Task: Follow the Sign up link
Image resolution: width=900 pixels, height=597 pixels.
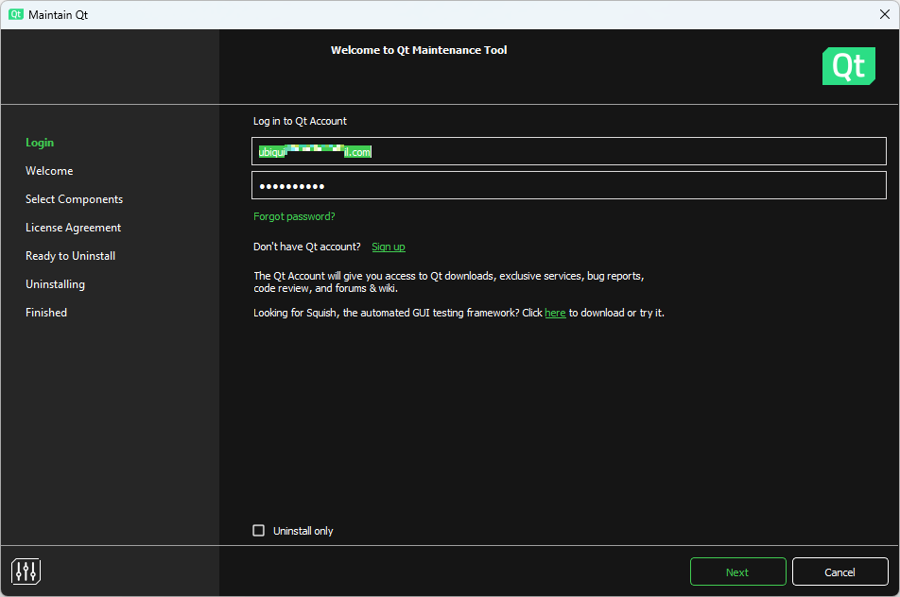Action: coord(389,247)
